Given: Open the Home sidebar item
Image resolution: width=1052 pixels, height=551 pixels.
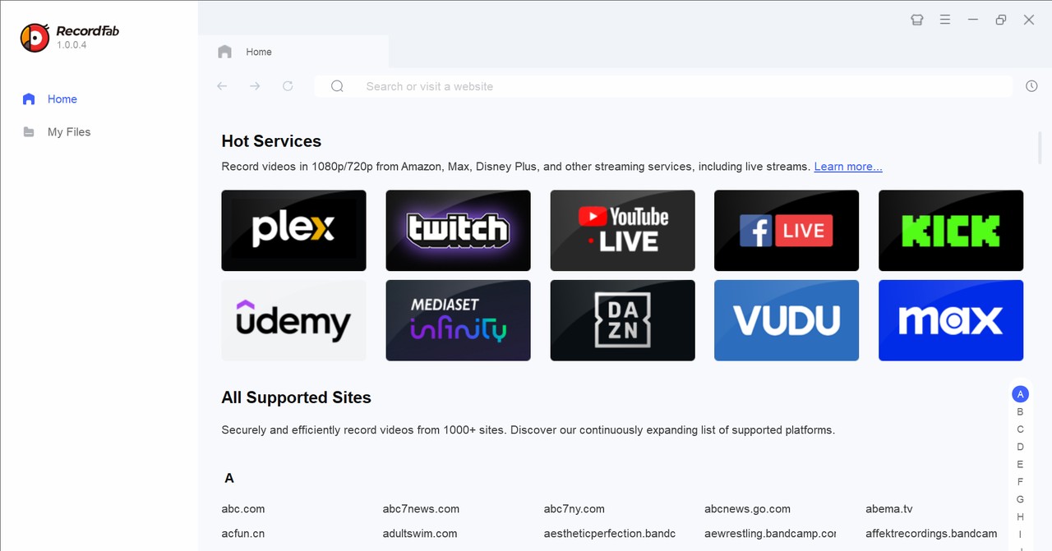Looking at the screenshot, I should [50, 99].
